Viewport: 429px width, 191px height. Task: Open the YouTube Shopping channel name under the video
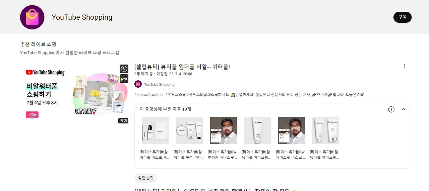(x=159, y=85)
